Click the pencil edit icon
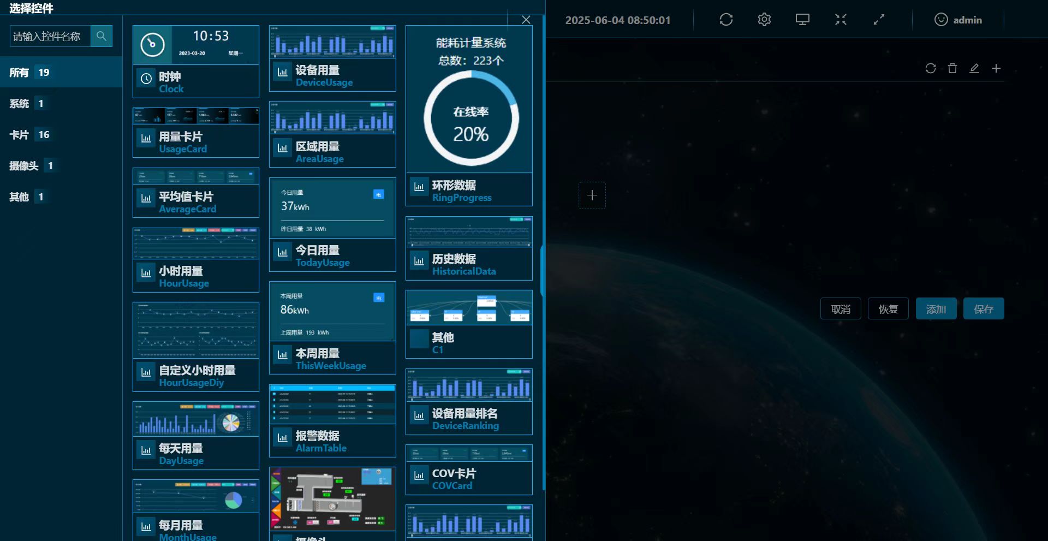The width and height of the screenshot is (1048, 541). [x=974, y=68]
